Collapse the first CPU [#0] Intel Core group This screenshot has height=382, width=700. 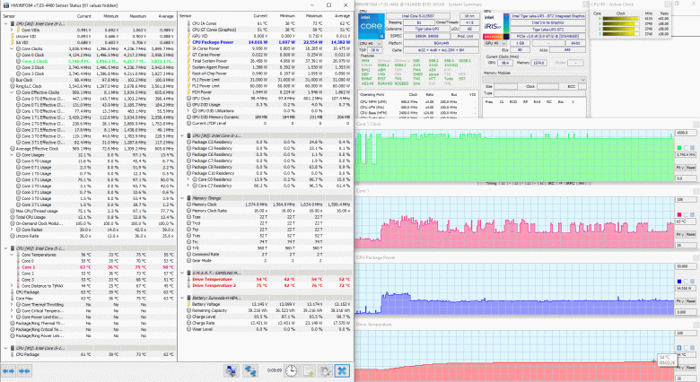[5, 23]
